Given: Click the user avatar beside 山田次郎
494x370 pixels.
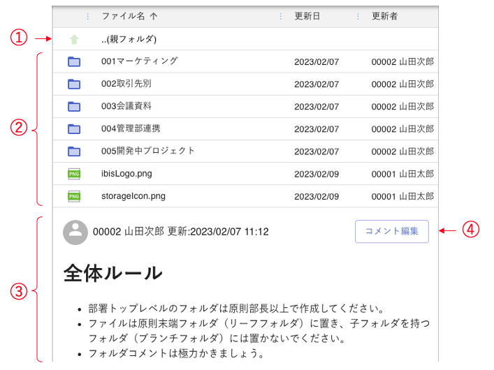Looking at the screenshot, I should click(x=75, y=232).
